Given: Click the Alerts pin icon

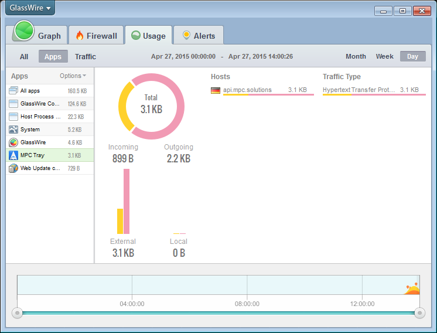Looking at the screenshot, I should (x=186, y=35).
